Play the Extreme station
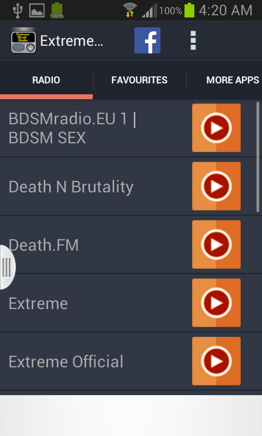 click(216, 303)
